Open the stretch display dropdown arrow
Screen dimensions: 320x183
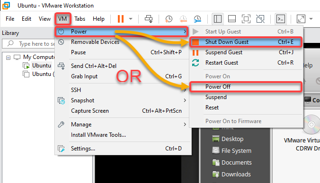(311, 19)
